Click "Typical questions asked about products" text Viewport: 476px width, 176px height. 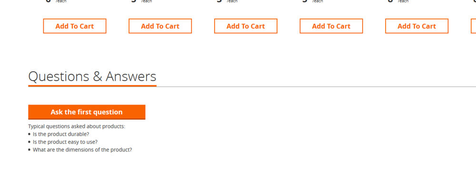tap(77, 126)
